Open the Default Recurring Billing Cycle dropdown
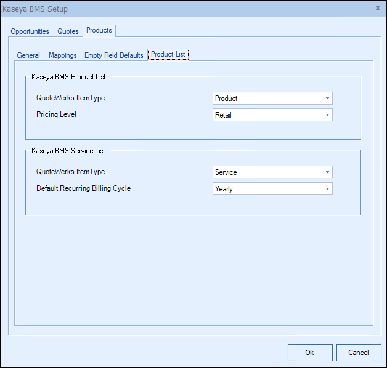This screenshot has width=387, height=368. 272,189
